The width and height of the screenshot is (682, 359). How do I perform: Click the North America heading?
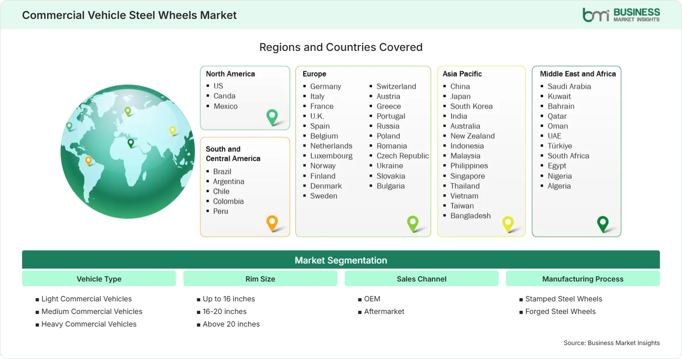pos(230,74)
